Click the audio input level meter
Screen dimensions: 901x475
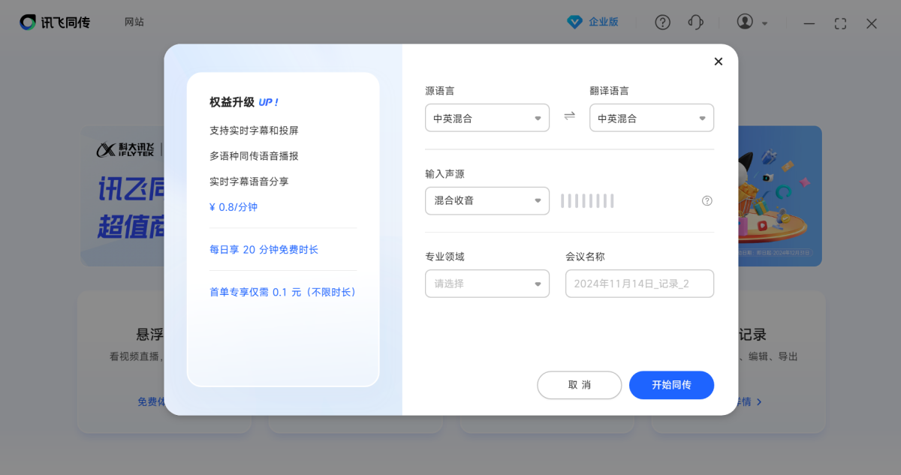[587, 200]
